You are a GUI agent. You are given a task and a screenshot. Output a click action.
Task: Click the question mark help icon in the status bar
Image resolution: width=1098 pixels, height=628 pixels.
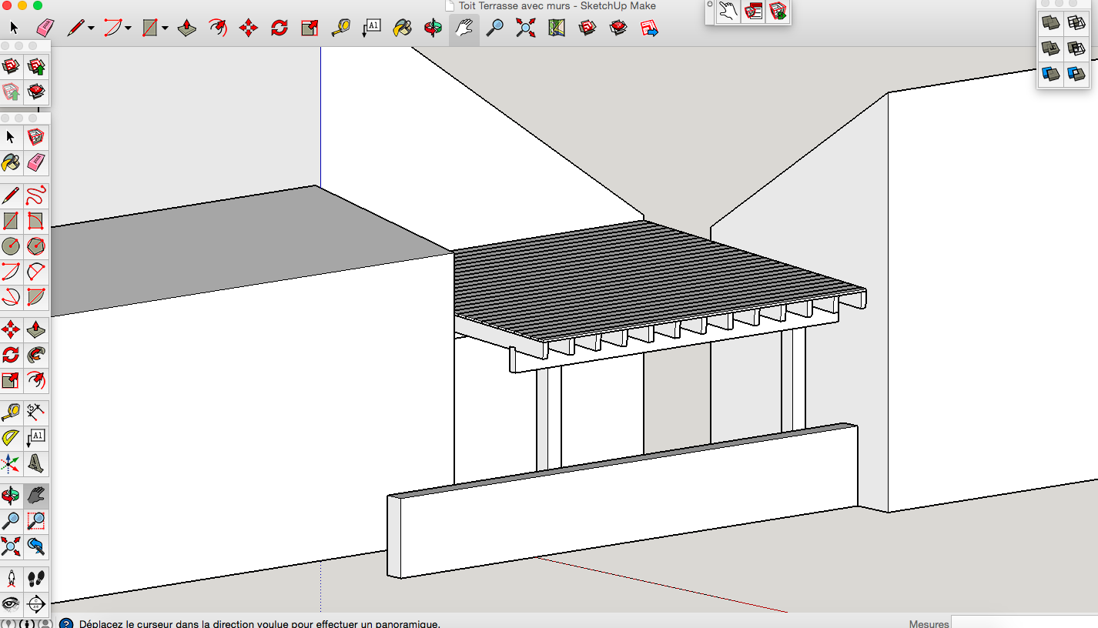66,623
